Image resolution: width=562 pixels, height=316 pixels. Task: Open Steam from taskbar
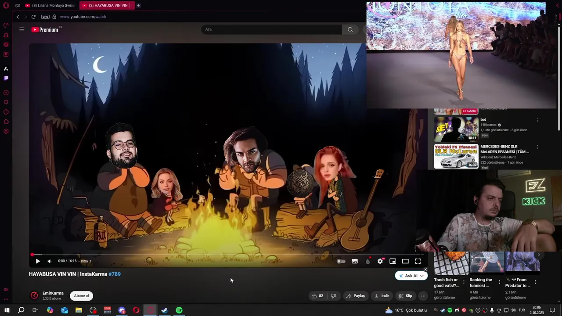[x=165, y=310]
